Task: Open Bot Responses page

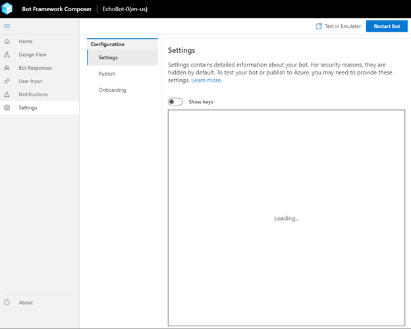Action: (x=40, y=68)
